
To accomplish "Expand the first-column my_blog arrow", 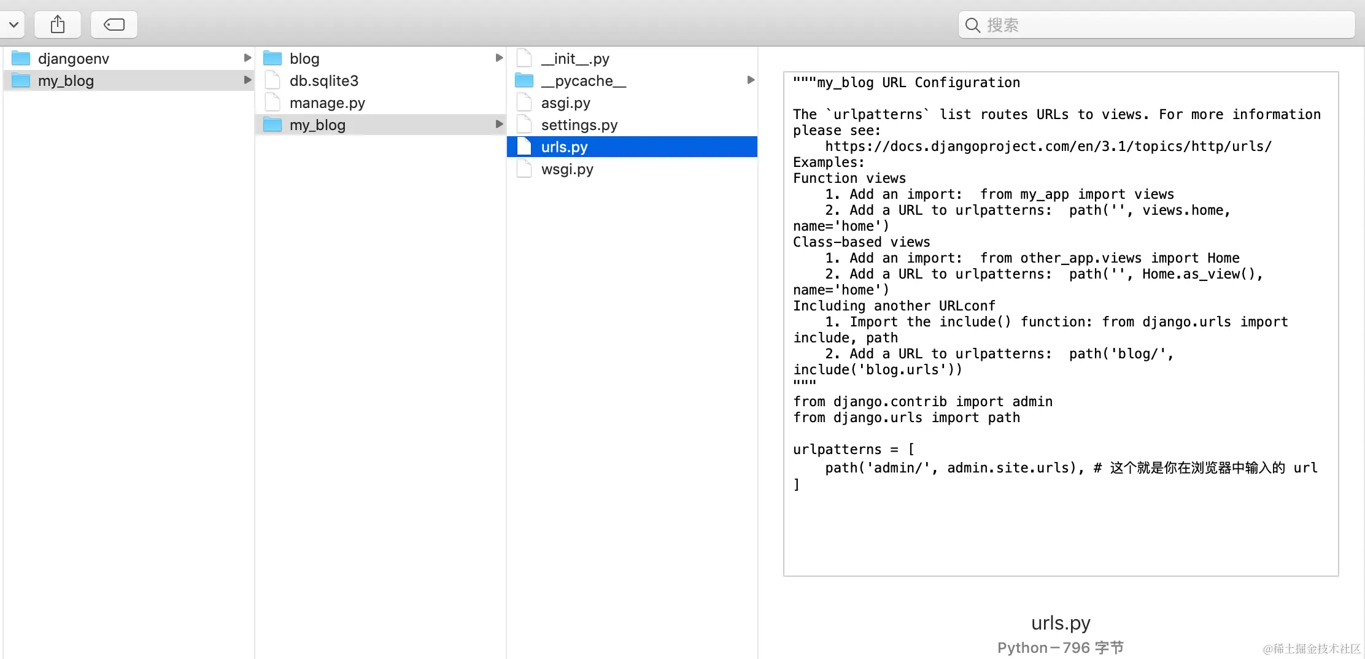I will [247, 80].
